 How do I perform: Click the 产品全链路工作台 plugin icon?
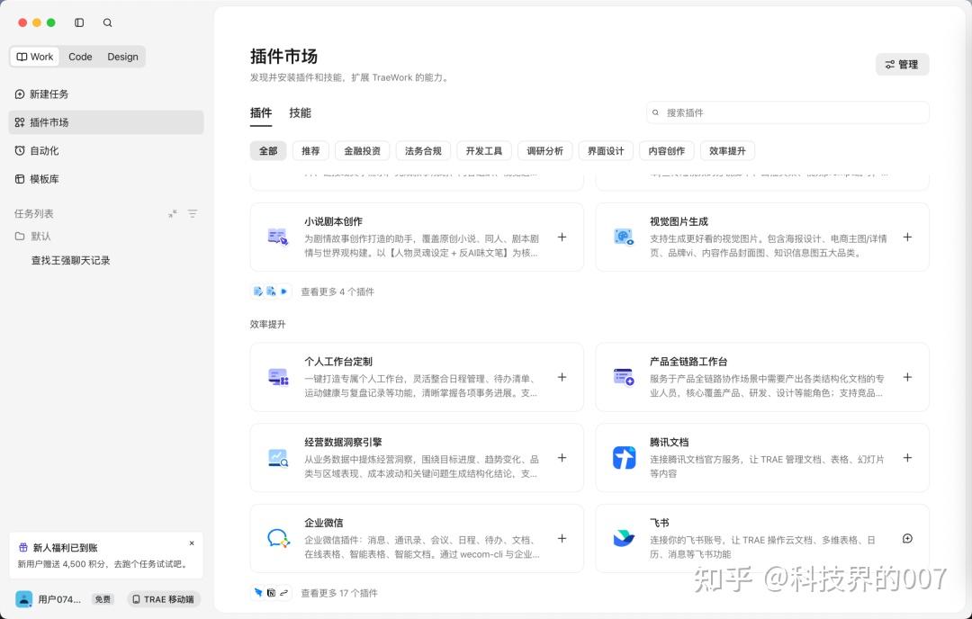click(x=624, y=377)
